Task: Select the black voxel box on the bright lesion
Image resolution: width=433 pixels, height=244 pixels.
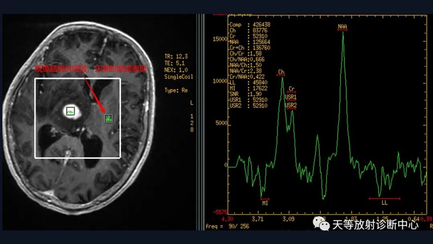Action: tap(71, 111)
